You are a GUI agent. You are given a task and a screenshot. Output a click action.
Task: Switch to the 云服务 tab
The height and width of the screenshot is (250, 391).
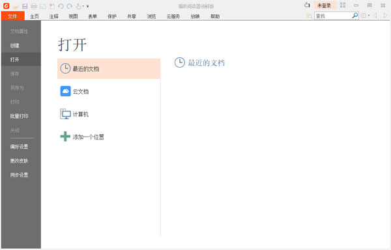[173, 16]
